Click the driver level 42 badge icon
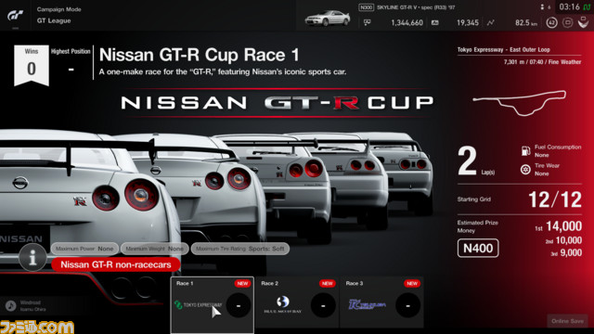 point(551,22)
